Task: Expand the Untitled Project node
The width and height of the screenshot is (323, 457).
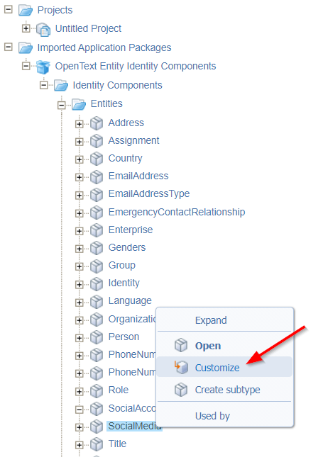Action: [26, 28]
